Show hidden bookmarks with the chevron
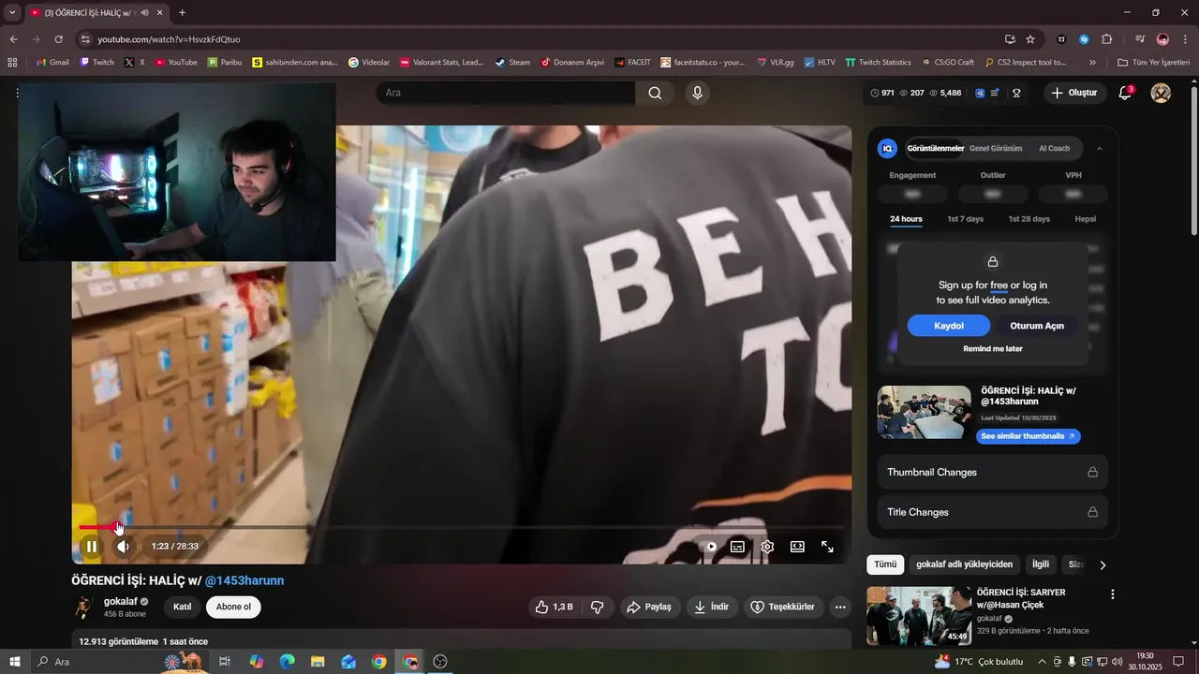1199x674 pixels. tap(1092, 63)
